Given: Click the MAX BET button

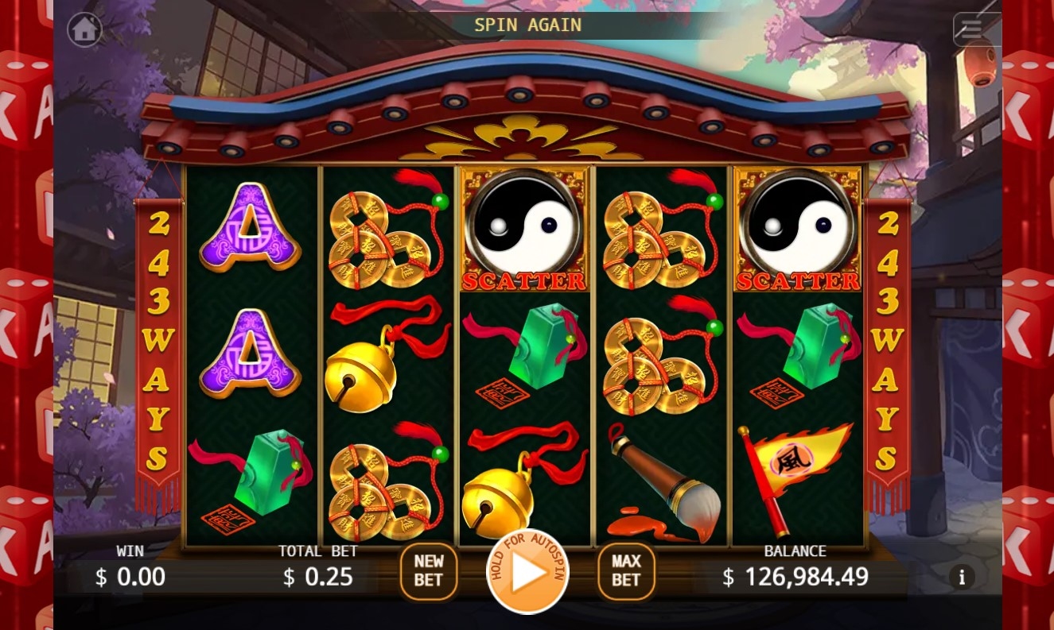Looking at the screenshot, I should (626, 570).
